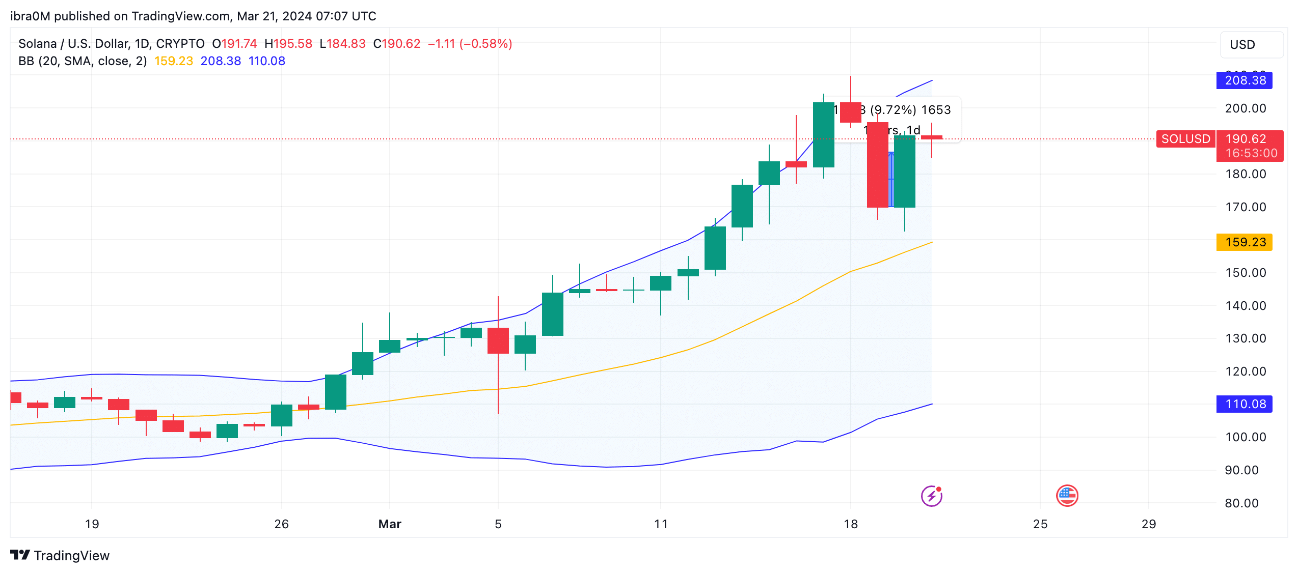Click the blue measure range box on chart
The height and width of the screenshot is (573, 1298).
tap(891, 179)
